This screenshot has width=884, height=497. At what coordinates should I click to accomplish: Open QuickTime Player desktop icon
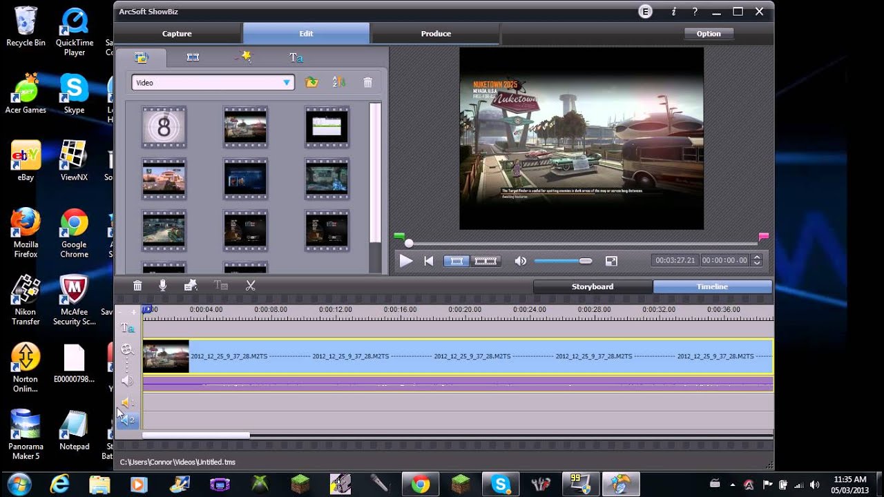74,32
